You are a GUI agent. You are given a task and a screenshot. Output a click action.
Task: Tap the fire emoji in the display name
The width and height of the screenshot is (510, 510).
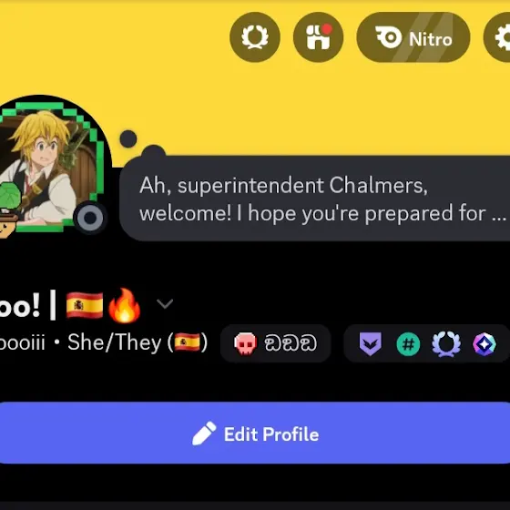124,306
